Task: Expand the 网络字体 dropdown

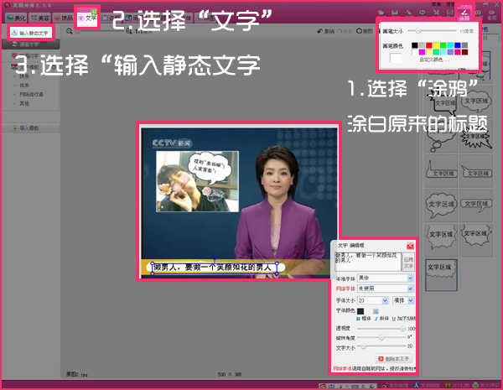Action: point(410,288)
